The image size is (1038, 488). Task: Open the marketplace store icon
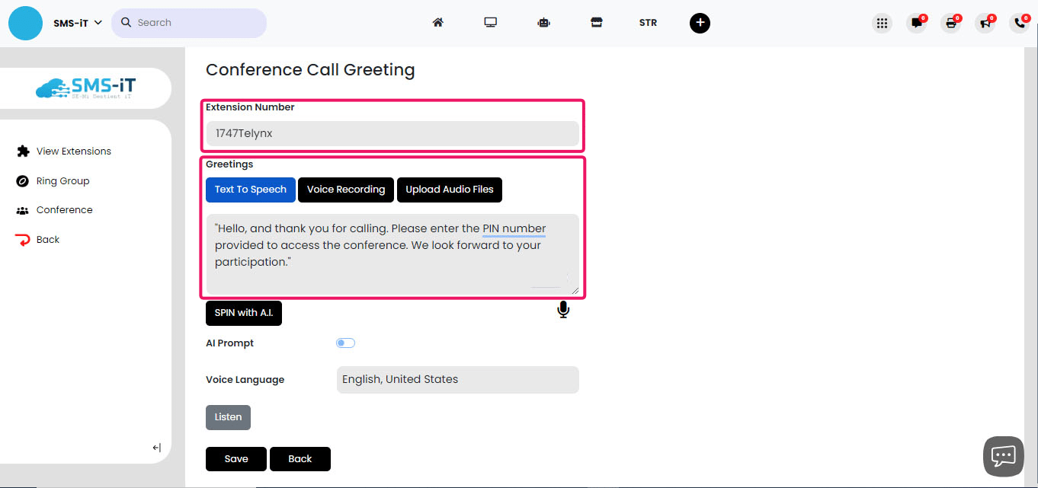[x=597, y=23]
